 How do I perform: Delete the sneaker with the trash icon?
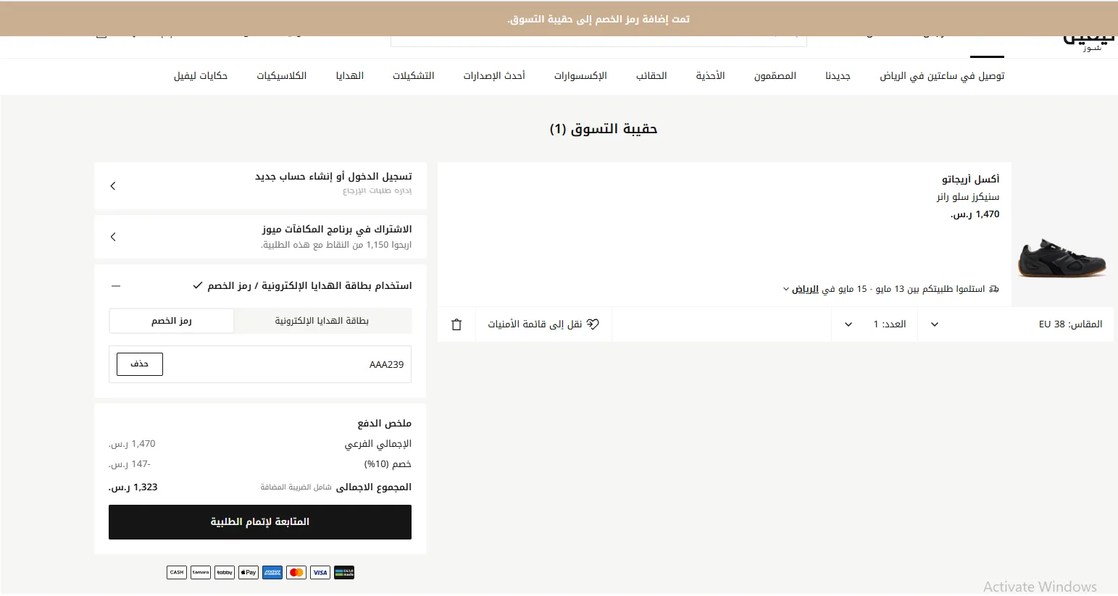pyautogui.click(x=456, y=324)
